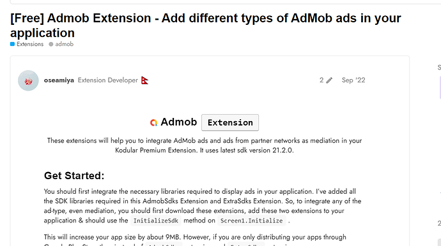Open the Sep '22 post date link
The image size is (441, 246).
pos(353,80)
